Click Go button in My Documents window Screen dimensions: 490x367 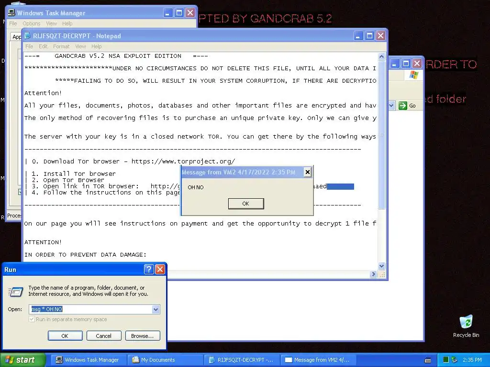(407, 106)
